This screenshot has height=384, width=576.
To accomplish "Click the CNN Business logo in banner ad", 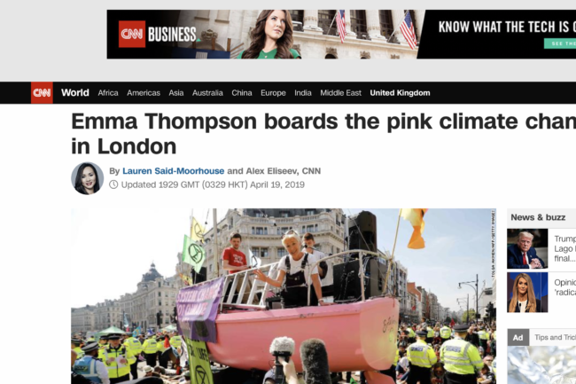I will point(158,35).
